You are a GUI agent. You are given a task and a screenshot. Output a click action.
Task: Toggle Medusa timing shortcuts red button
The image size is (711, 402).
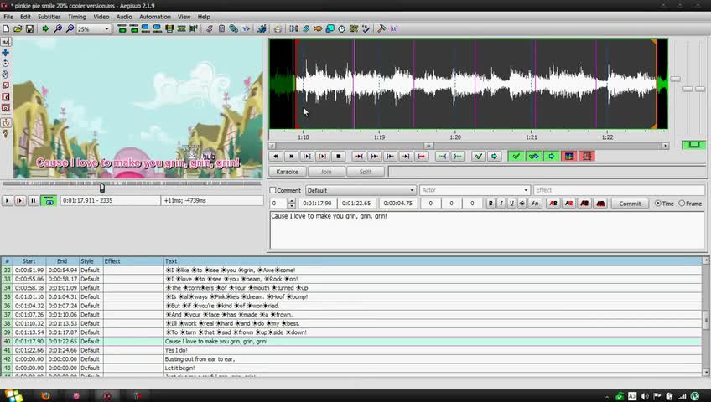click(x=587, y=156)
